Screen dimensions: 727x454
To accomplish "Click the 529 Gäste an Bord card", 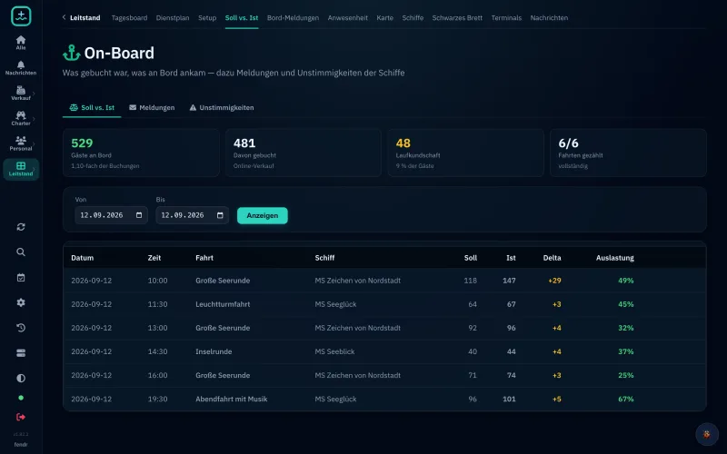I will 141,153.
